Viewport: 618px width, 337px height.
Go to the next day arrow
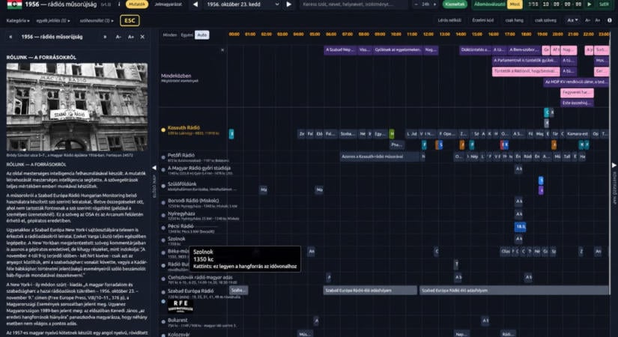pyautogui.click(x=289, y=4)
